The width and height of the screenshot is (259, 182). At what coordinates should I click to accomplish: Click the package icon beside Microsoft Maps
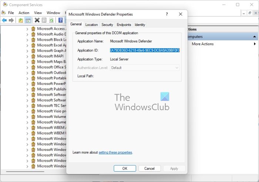coord(33,62)
